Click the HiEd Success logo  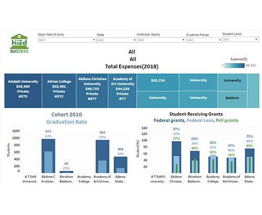pos(19,44)
